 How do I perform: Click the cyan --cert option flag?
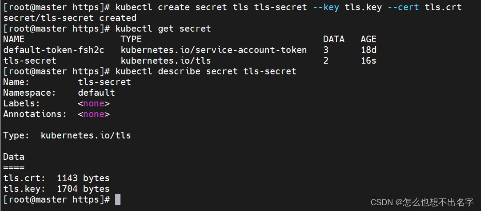(x=403, y=8)
